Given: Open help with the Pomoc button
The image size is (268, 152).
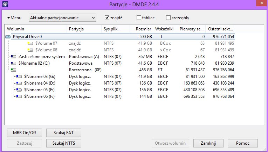Looking at the screenshot, I should click(x=243, y=143).
